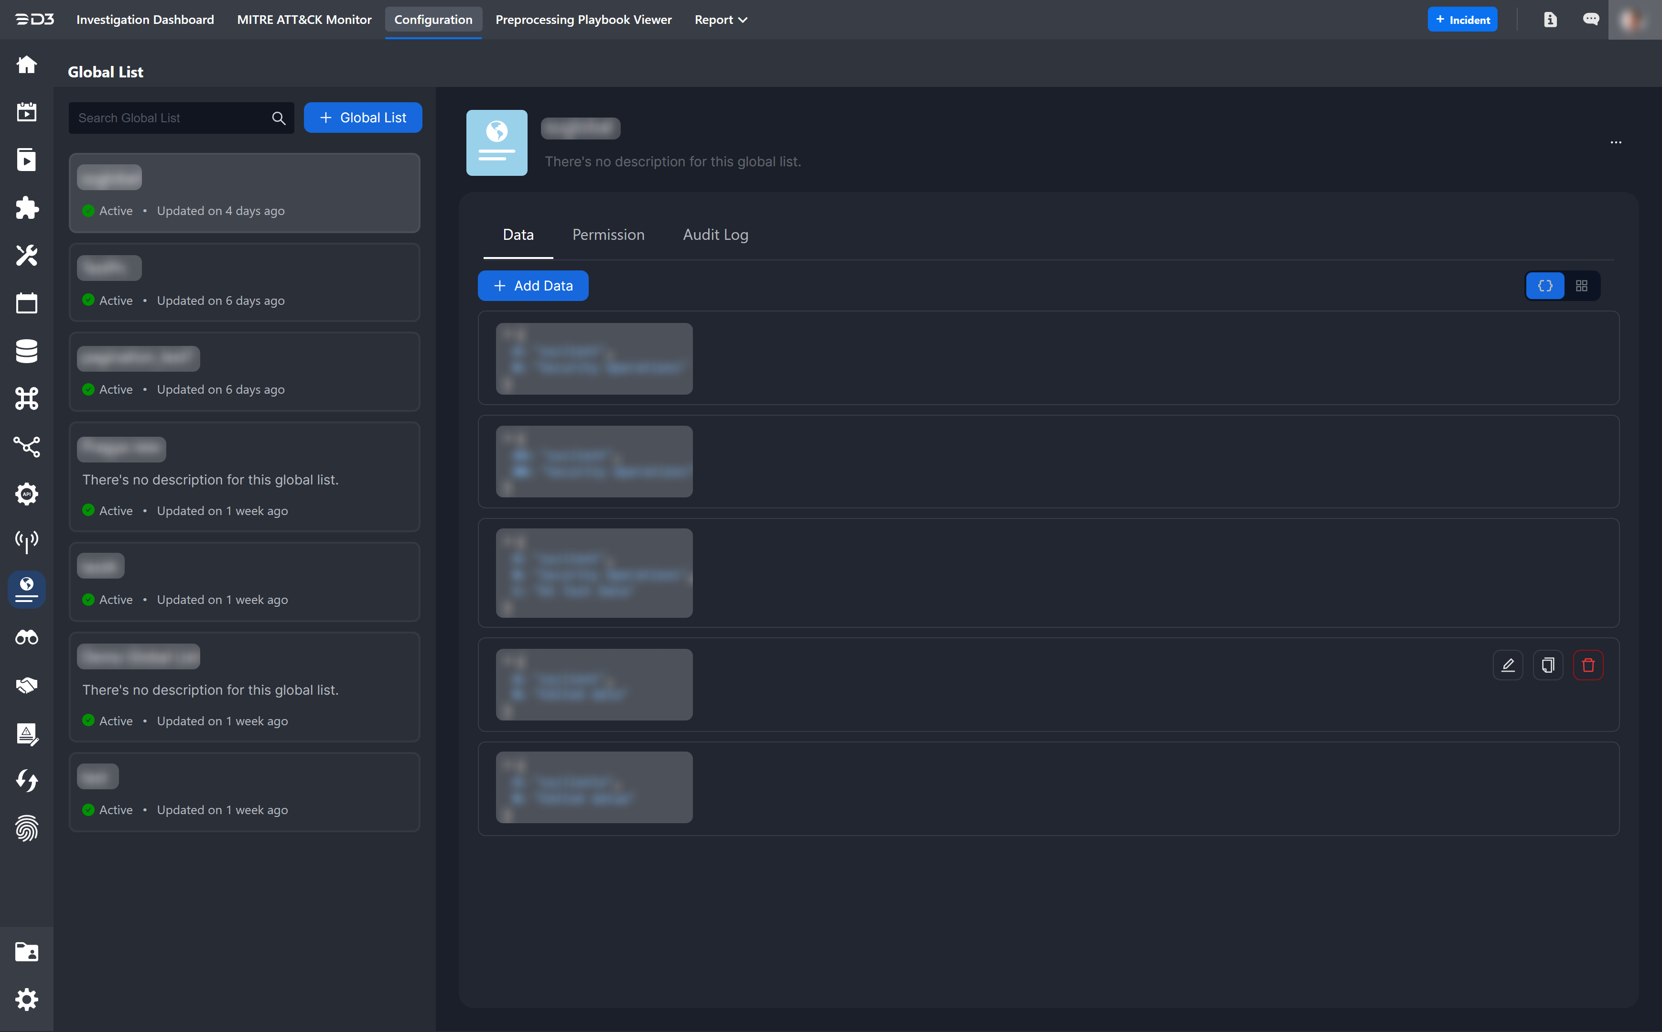Open the database stack icon
The width and height of the screenshot is (1662, 1032).
27,351
